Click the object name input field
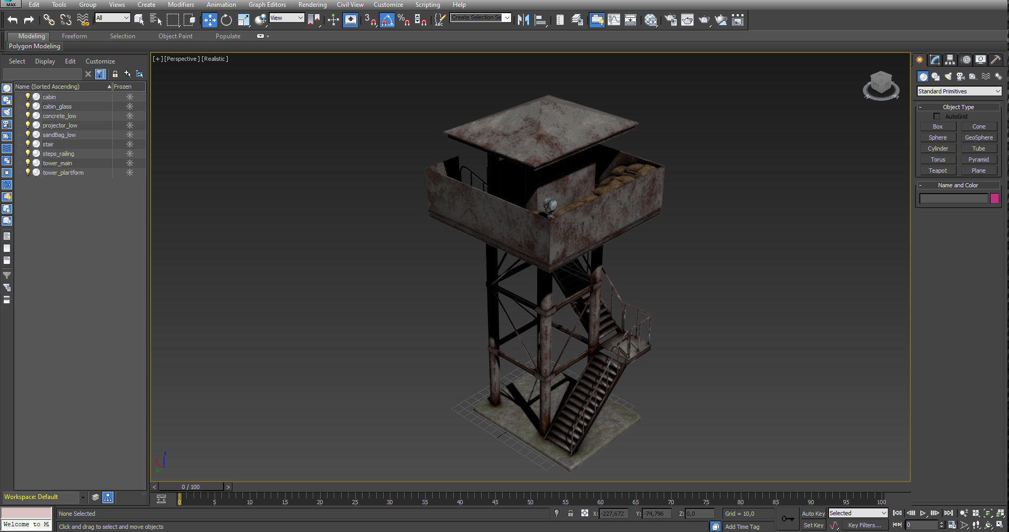 click(953, 198)
